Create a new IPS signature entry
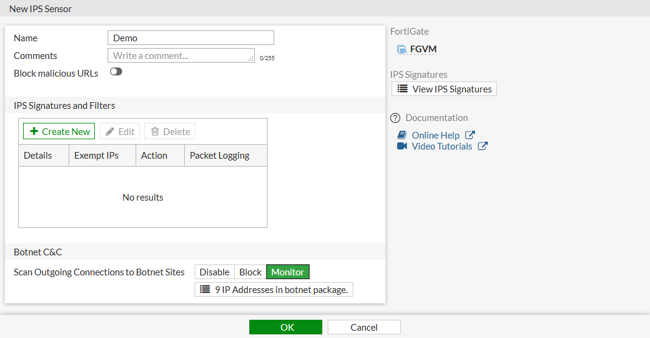 coord(59,131)
